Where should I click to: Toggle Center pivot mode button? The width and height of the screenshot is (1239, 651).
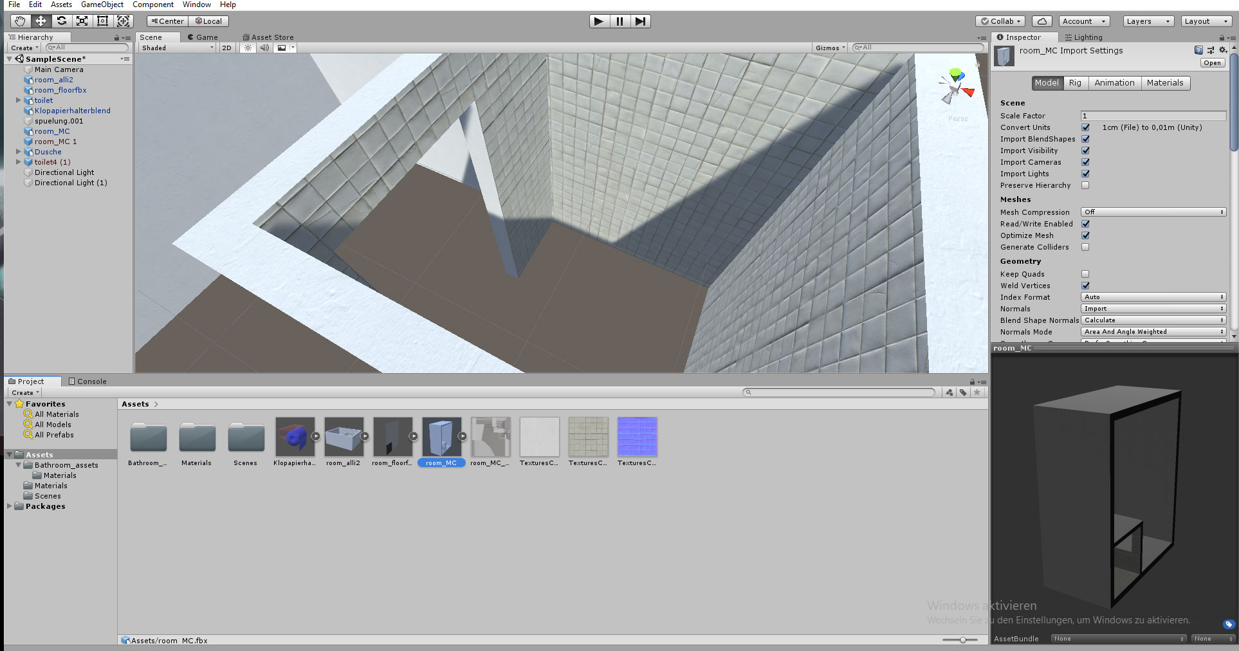(x=167, y=21)
